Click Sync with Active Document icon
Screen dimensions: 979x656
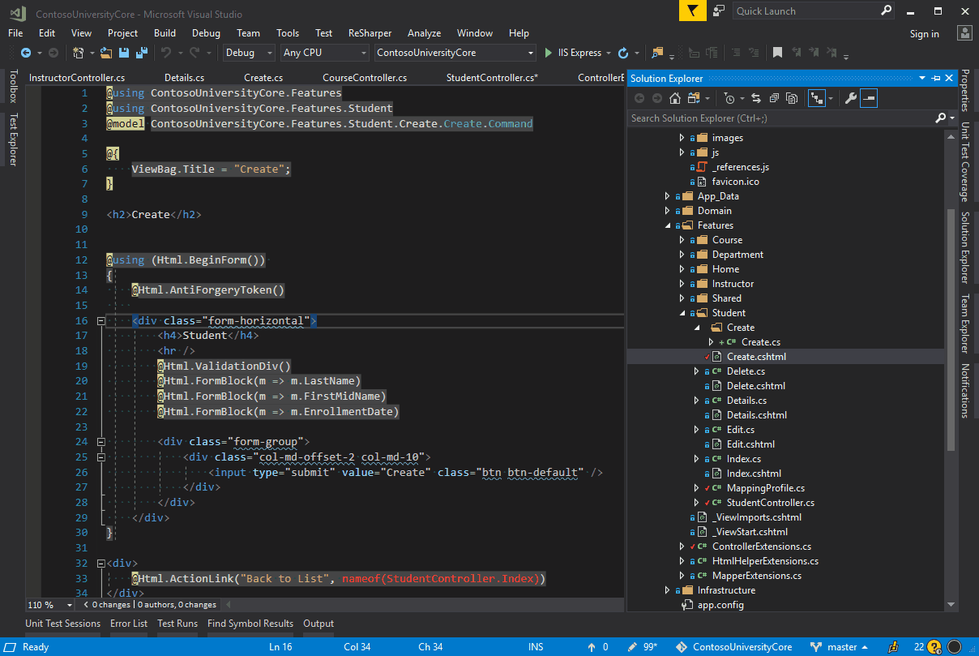[x=756, y=99]
